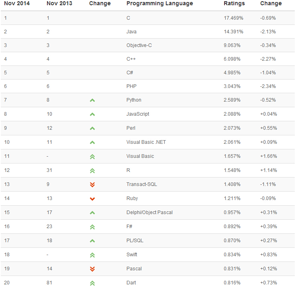
Task: Click the Nov 2013 column header
Action: (59, 4)
